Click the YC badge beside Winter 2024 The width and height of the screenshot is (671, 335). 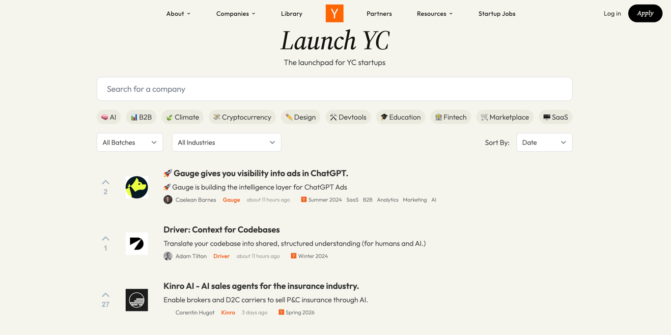click(x=293, y=256)
